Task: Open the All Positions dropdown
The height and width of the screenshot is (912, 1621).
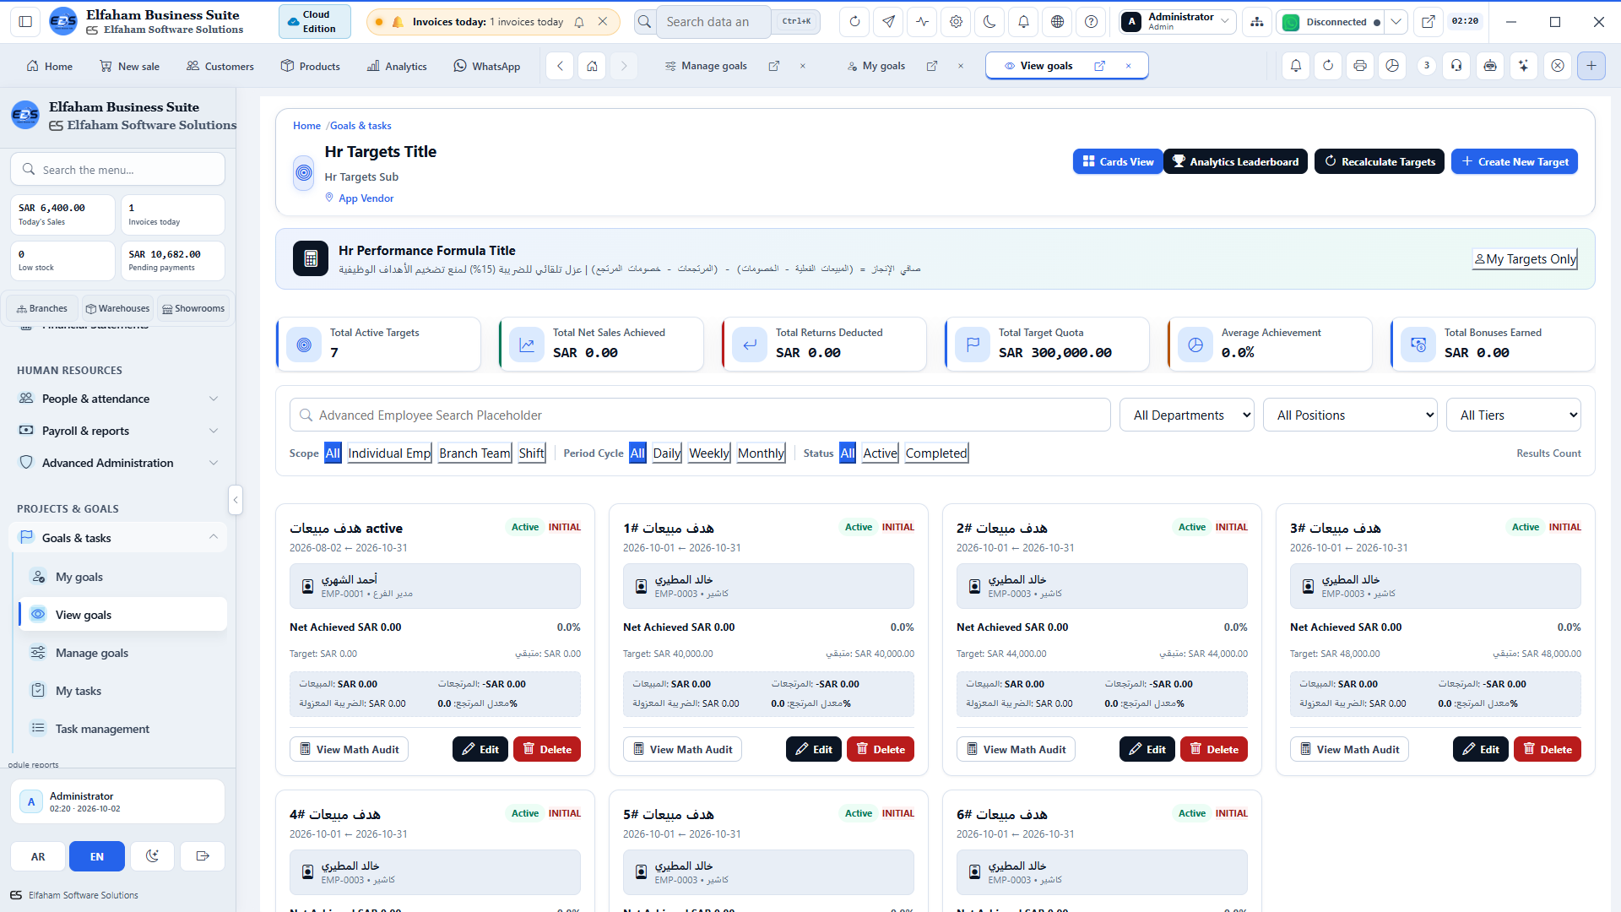Action: pos(1349,415)
